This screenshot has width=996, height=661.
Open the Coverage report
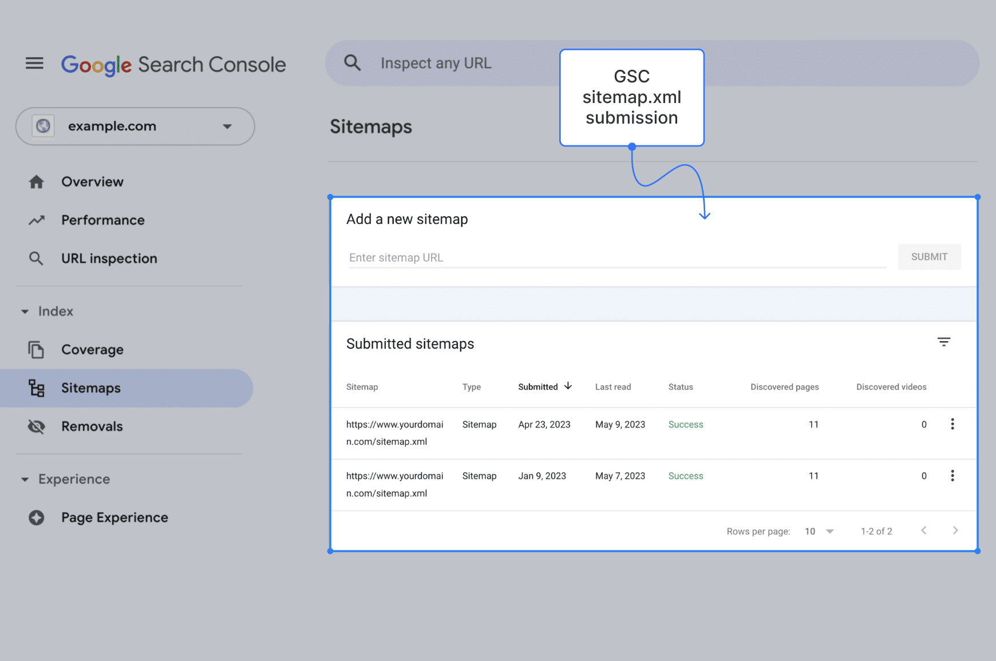pos(92,350)
